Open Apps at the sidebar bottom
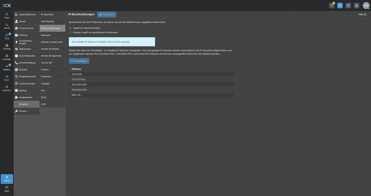This screenshot has height=196, width=371. pyautogui.click(x=7, y=189)
